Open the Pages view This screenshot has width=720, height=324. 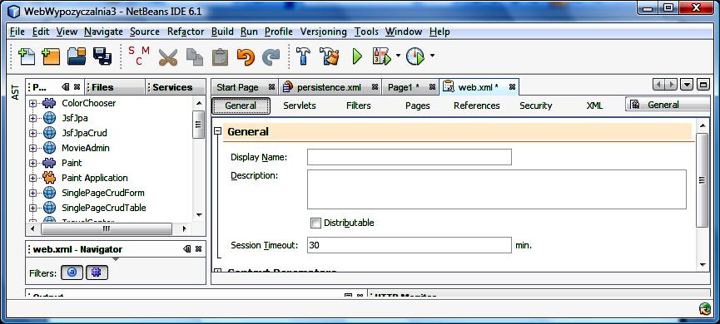click(x=417, y=106)
